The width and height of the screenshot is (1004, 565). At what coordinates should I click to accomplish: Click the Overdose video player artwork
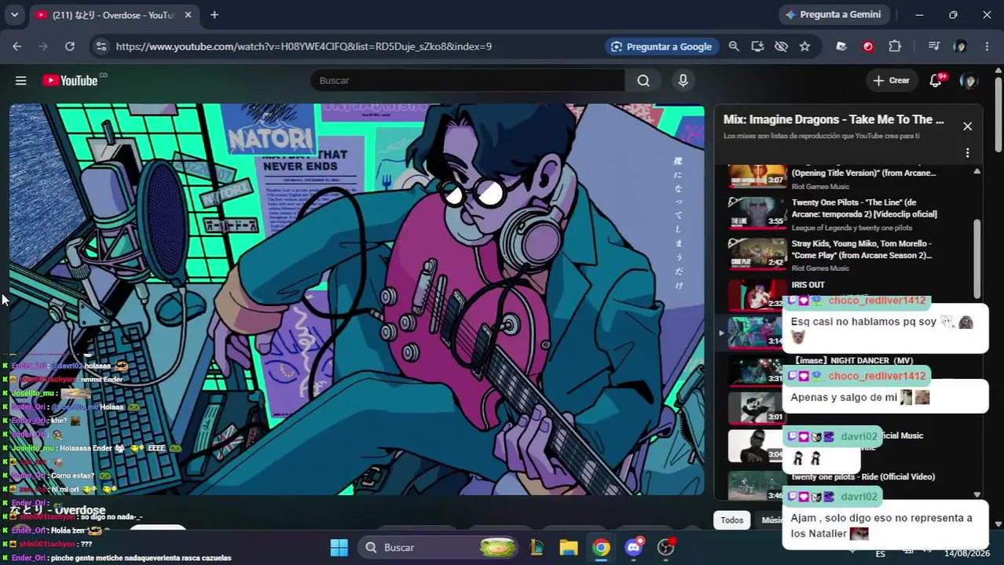coord(357,300)
